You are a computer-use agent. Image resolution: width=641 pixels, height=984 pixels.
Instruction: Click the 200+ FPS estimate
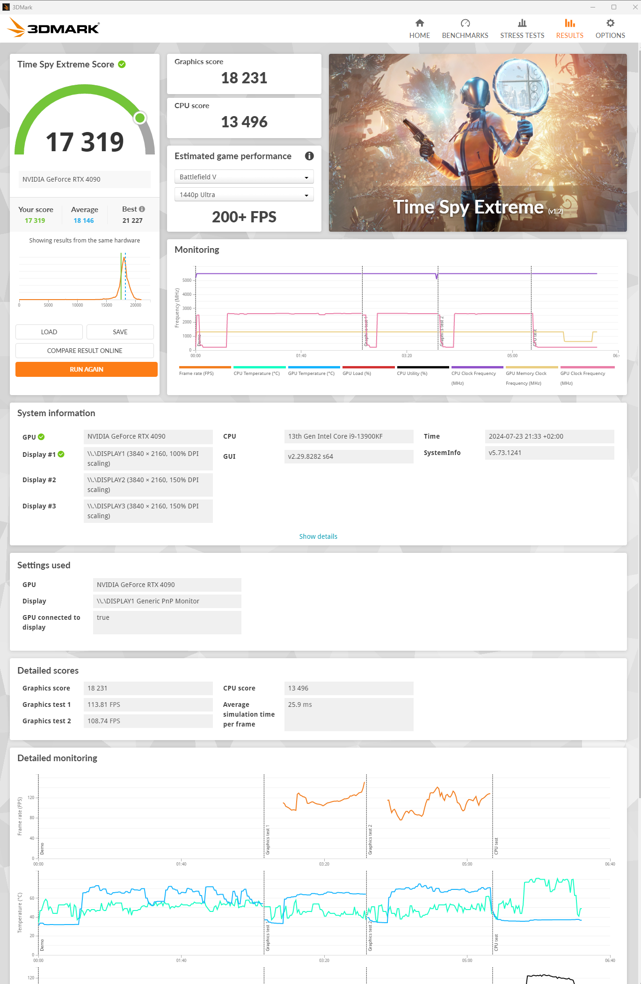[244, 217]
